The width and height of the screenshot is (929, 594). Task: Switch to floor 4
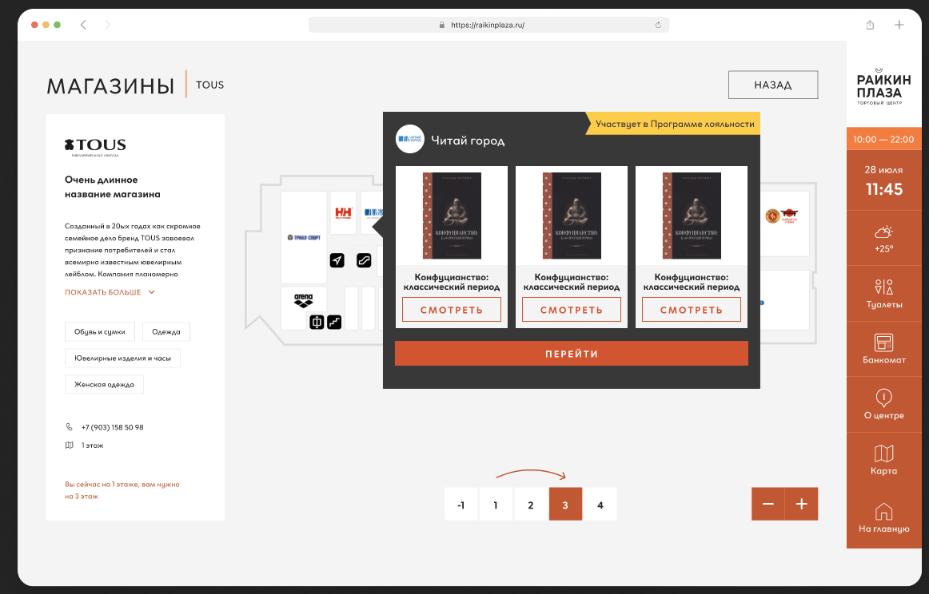(x=600, y=505)
